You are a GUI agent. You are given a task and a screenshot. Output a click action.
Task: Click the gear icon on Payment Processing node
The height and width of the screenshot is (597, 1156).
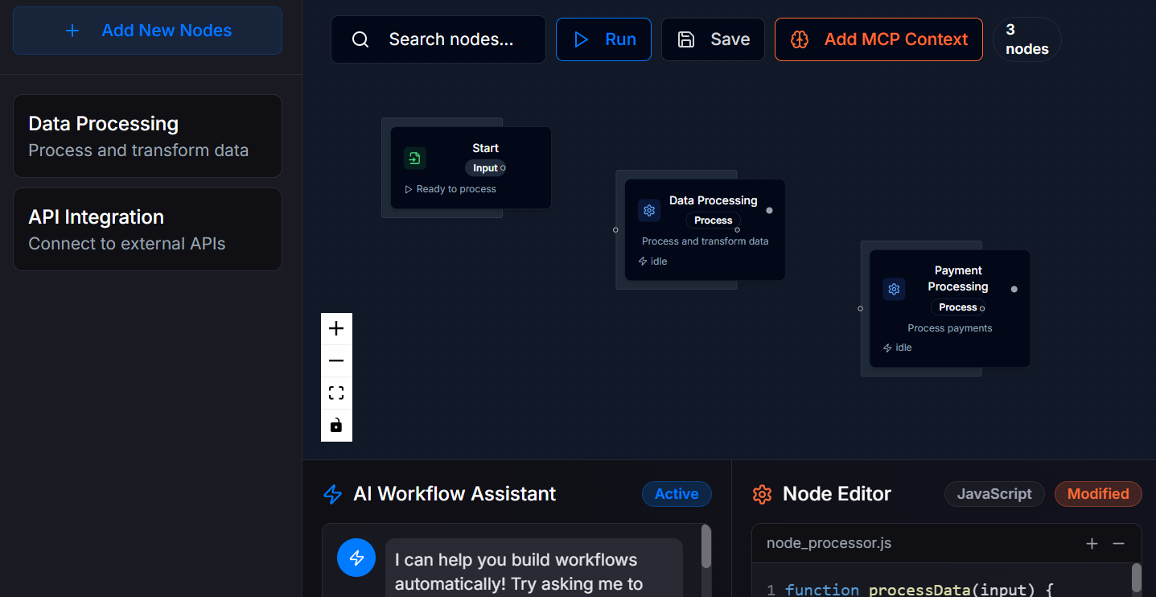point(894,289)
